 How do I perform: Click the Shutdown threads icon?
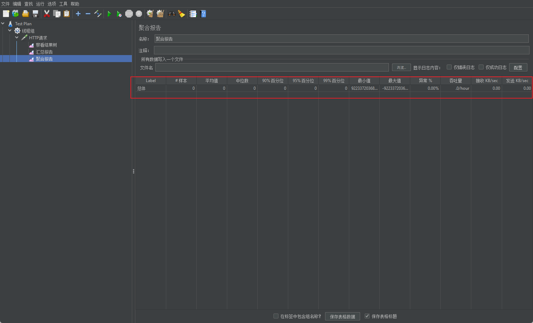click(x=139, y=14)
